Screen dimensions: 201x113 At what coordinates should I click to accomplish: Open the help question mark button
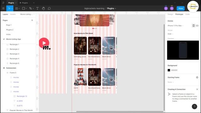coord(194,106)
